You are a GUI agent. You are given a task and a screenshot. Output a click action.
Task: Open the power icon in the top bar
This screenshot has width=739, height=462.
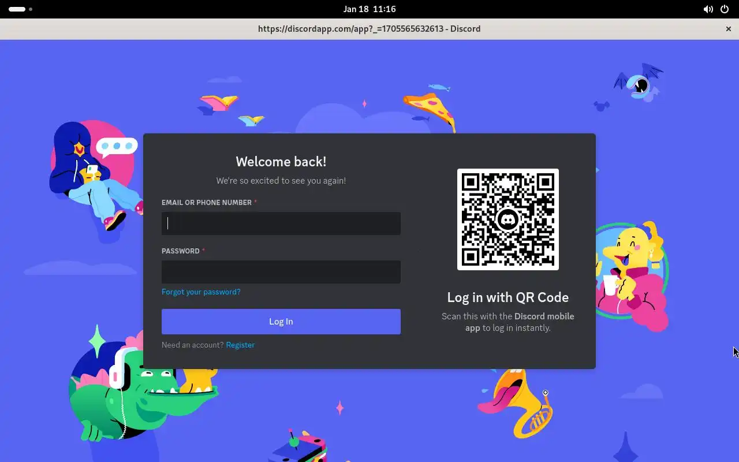725,9
